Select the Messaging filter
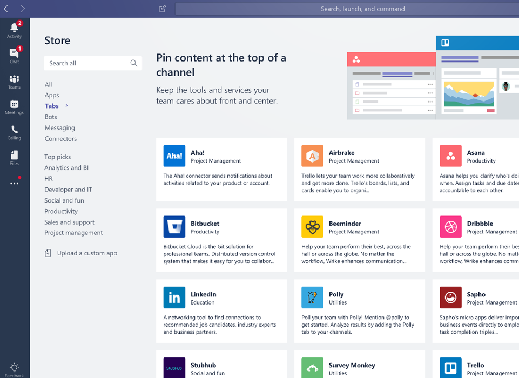Image resolution: width=519 pixels, height=378 pixels. (x=60, y=128)
